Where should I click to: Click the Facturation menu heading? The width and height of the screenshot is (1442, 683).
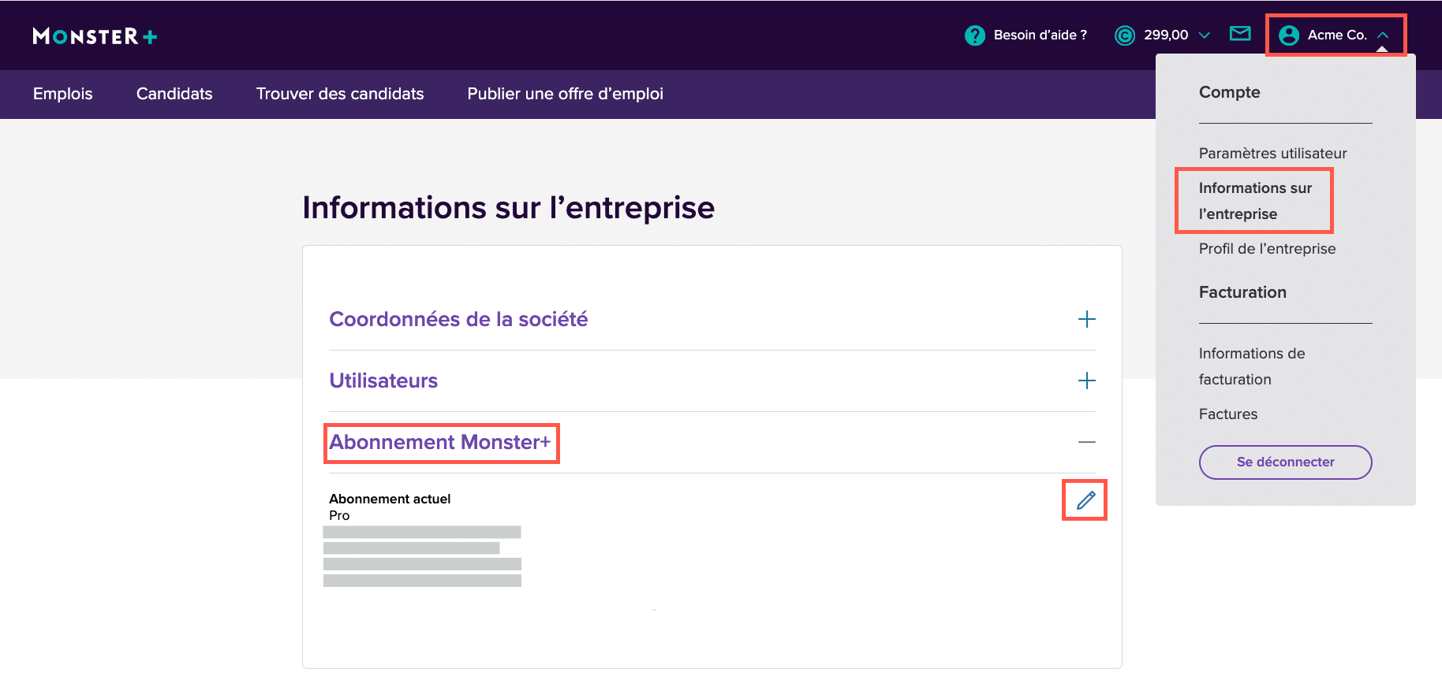[x=1242, y=292]
